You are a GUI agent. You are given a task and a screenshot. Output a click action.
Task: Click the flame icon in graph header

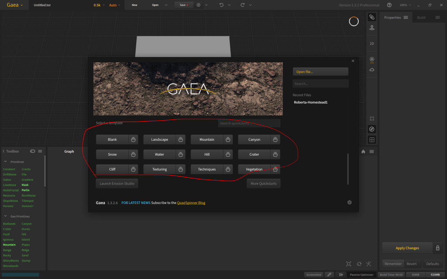pyautogui.click(x=363, y=151)
